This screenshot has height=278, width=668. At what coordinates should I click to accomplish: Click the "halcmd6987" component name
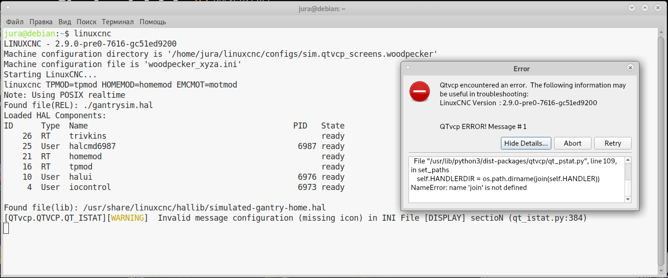pyautogui.click(x=92, y=146)
